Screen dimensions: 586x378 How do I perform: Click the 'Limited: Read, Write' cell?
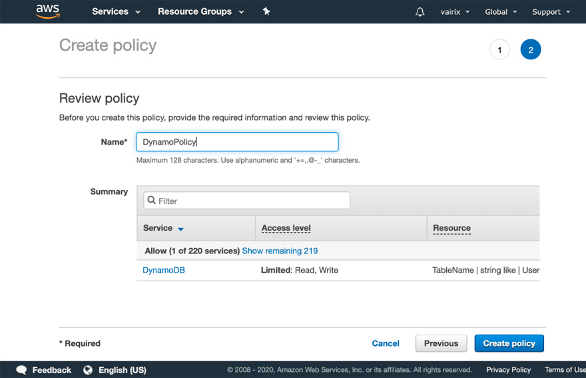coord(300,270)
